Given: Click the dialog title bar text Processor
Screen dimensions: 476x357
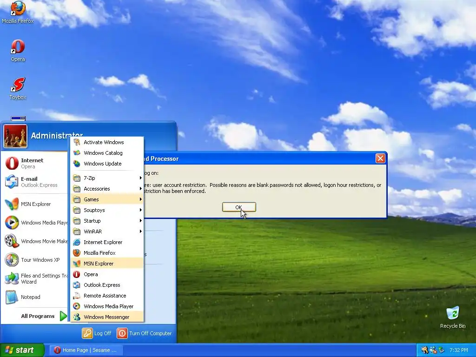Looking at the screenshot, I should point(165,159).
